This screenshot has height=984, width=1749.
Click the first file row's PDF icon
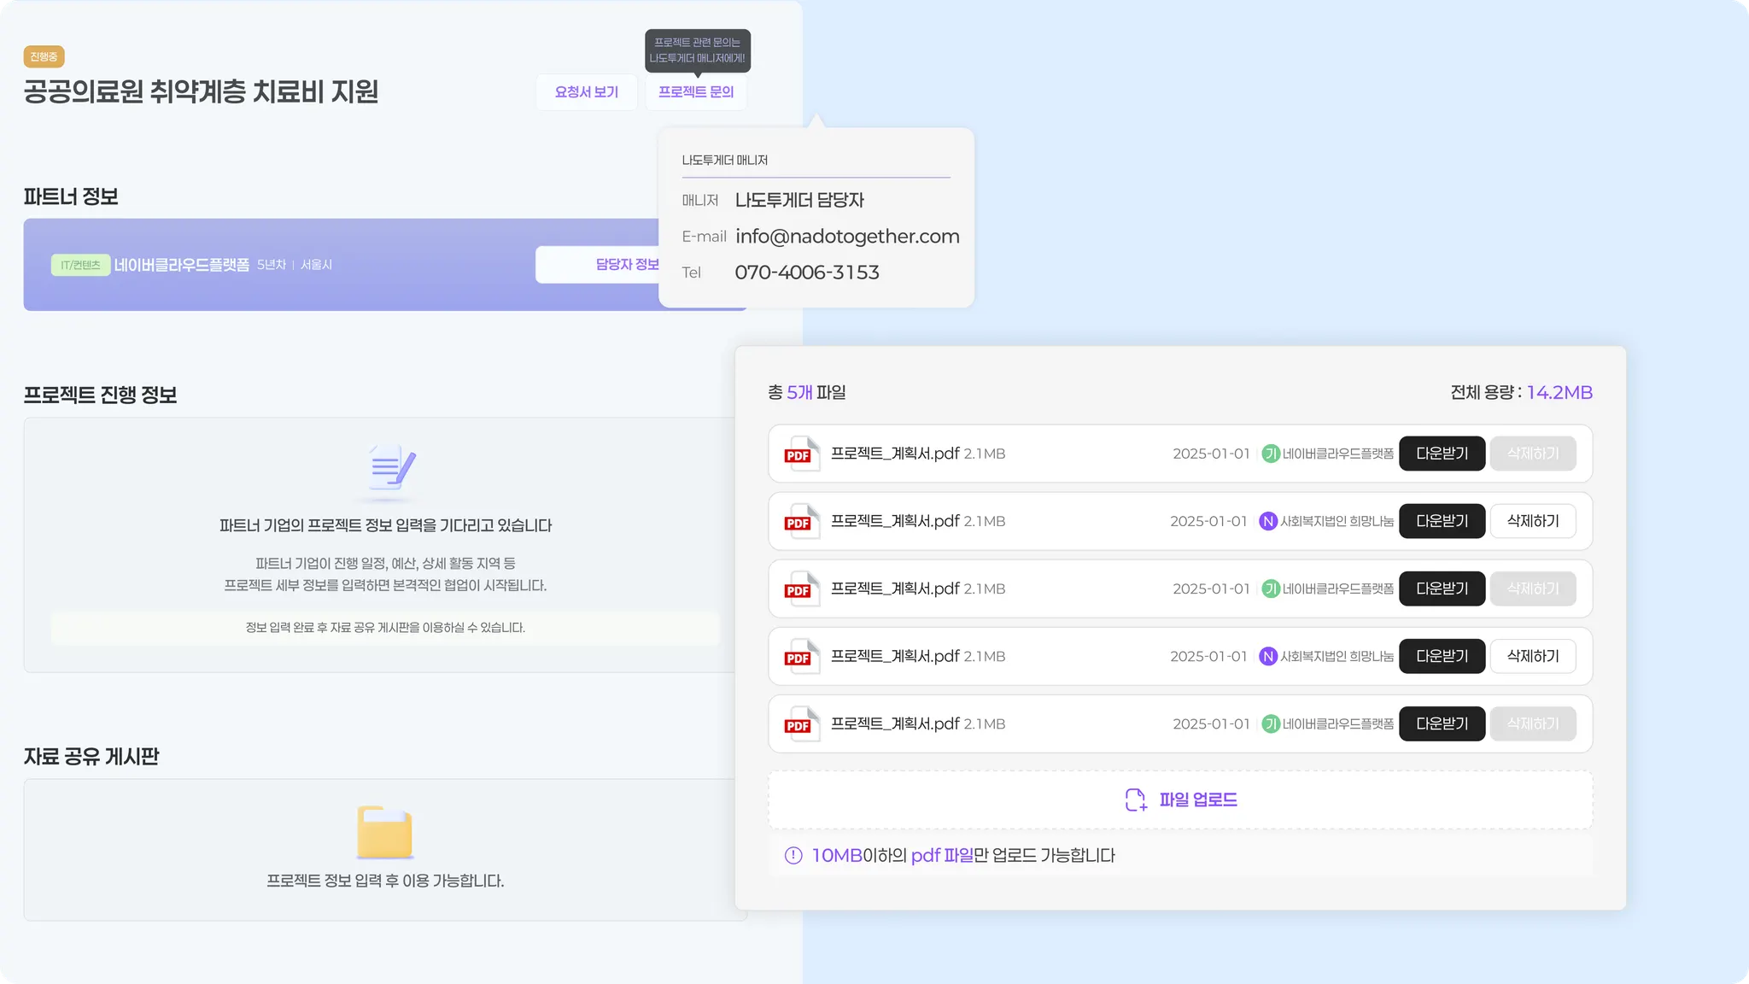coord(800,454)
